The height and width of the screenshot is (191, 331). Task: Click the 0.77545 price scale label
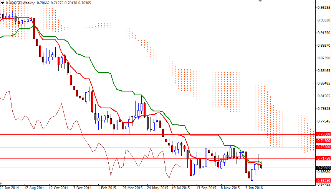tap(324, 121)
